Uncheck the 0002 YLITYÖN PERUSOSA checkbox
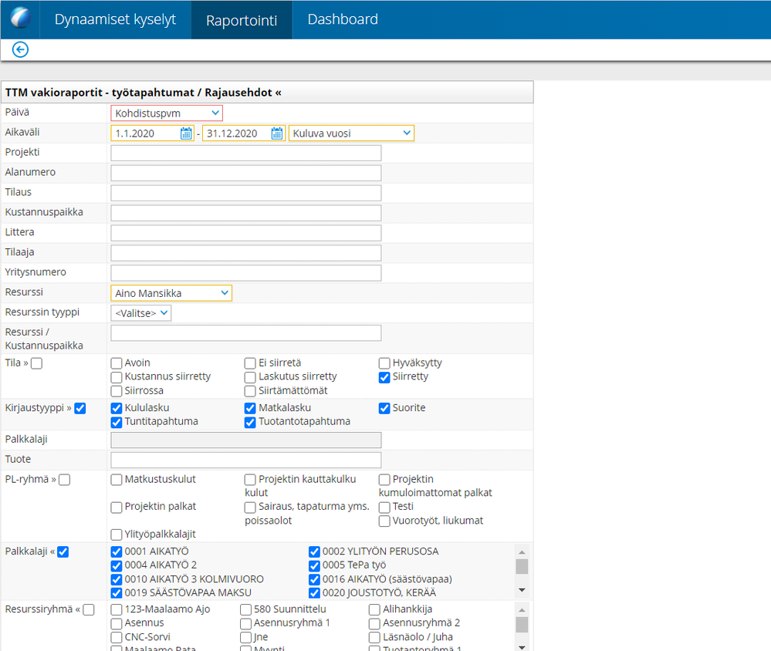The image size is (771, 651). click(314, 551)
